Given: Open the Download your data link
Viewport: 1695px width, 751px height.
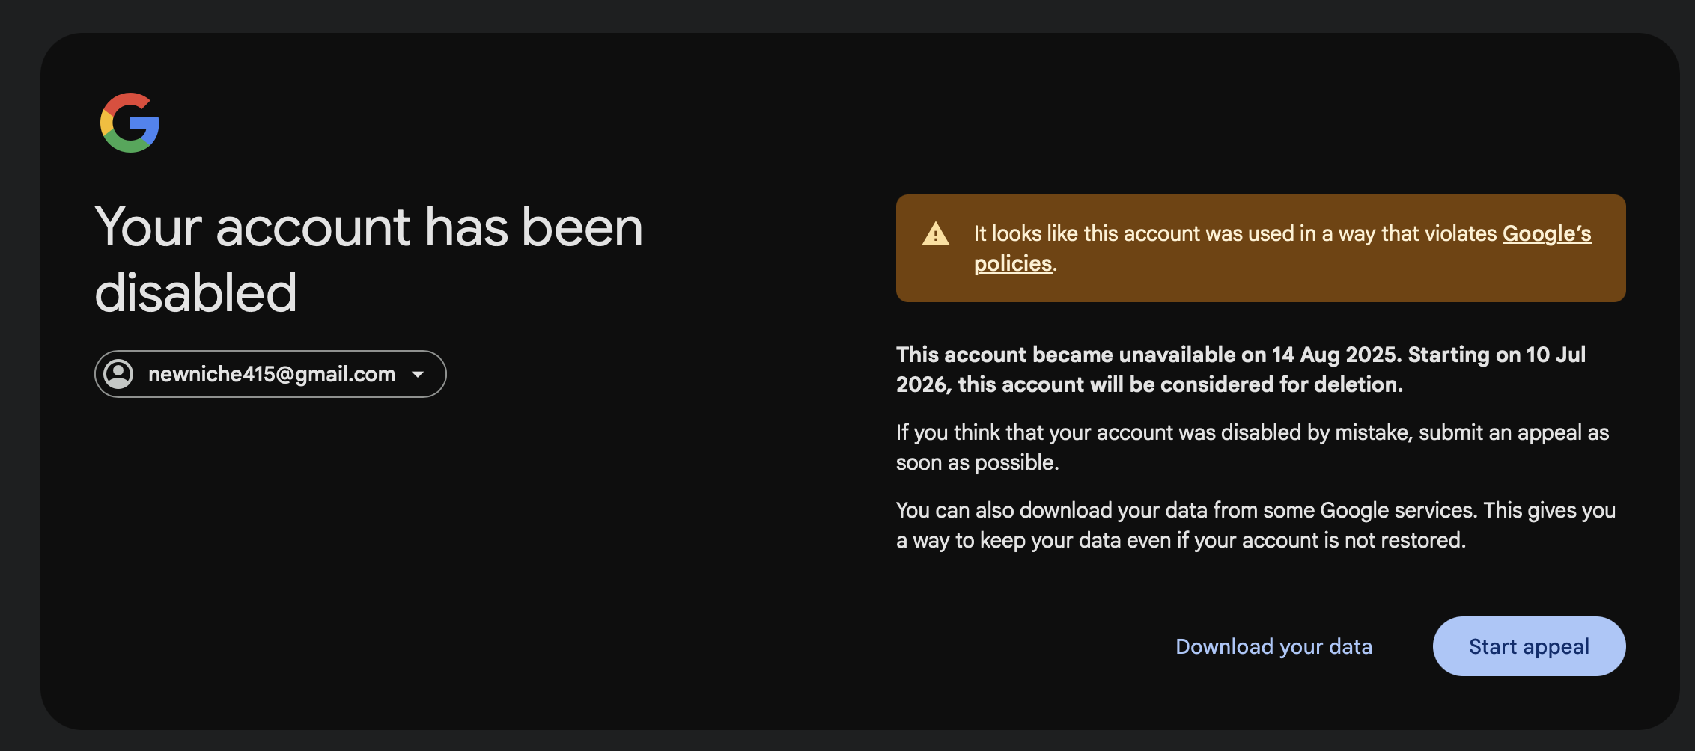Looking at the screenshot, I should tap(1273, 646).
